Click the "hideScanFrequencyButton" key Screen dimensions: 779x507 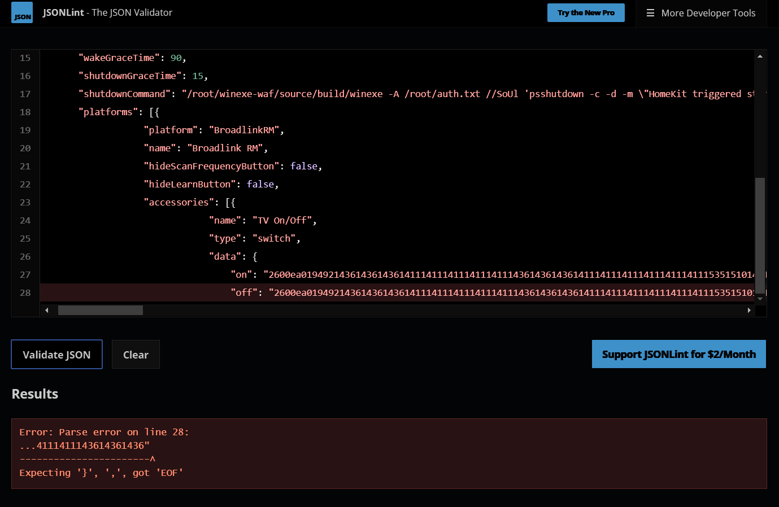click(x=212, y=166)
